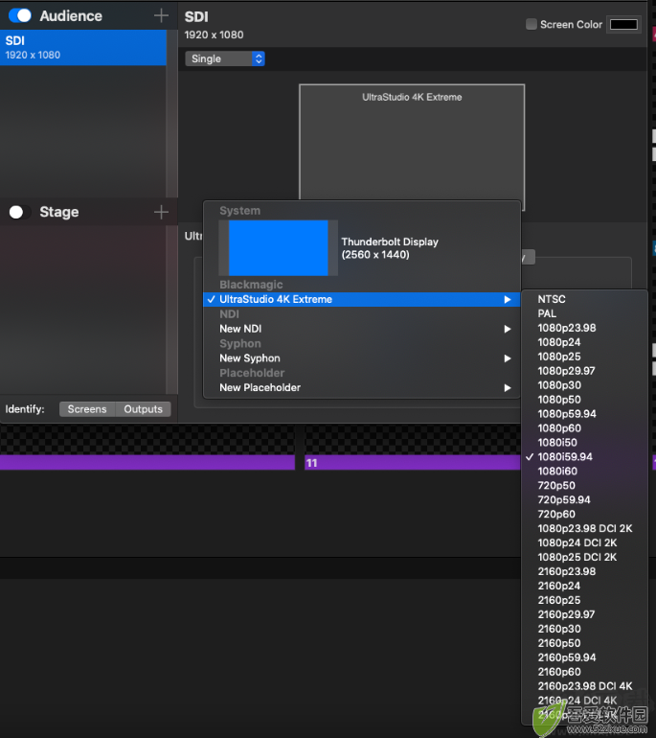Viewport: 656px width, 738px height.
Task: Click the Outputs identify button
Action: (143, 409)
